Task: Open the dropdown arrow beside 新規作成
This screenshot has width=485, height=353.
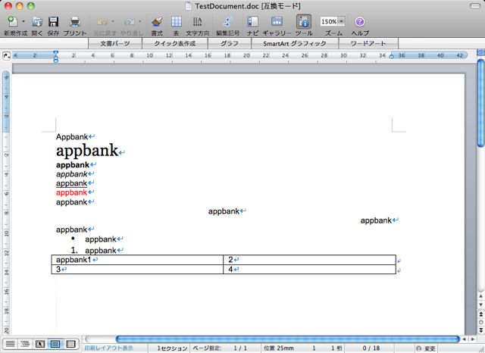Action: pos(23,22)
